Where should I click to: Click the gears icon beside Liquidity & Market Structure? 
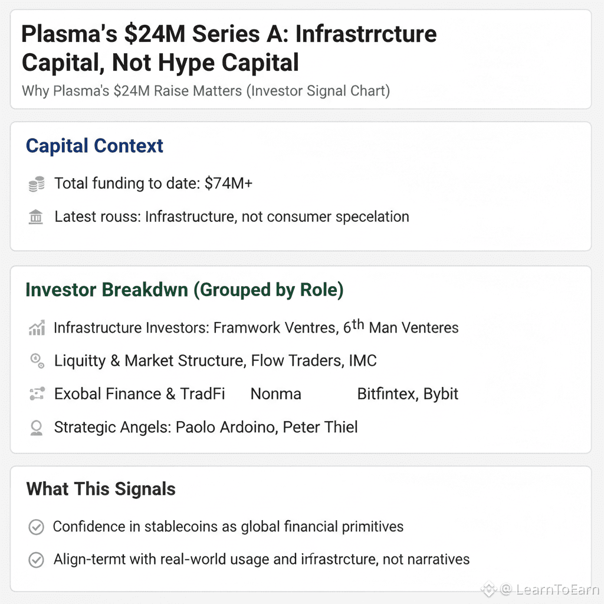coord(37,361)
